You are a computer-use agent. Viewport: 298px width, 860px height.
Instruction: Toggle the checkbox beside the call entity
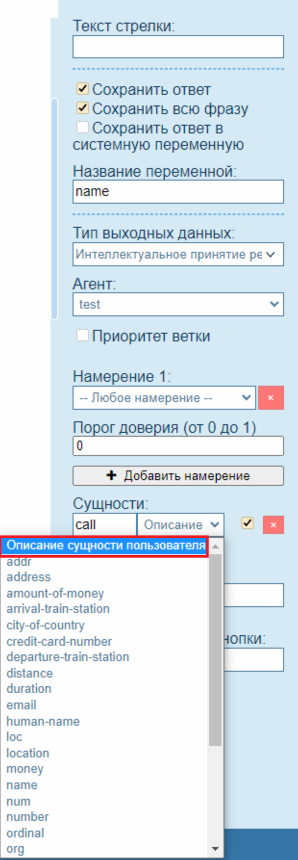tap(247, 523)
